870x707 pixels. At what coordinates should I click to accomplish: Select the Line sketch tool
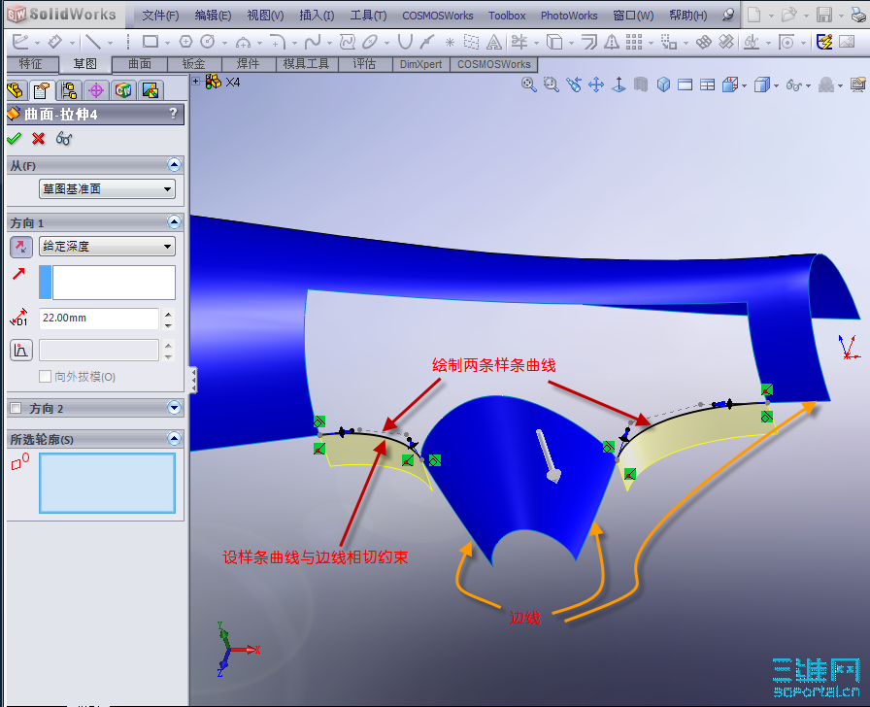click(x=92, y=42)
